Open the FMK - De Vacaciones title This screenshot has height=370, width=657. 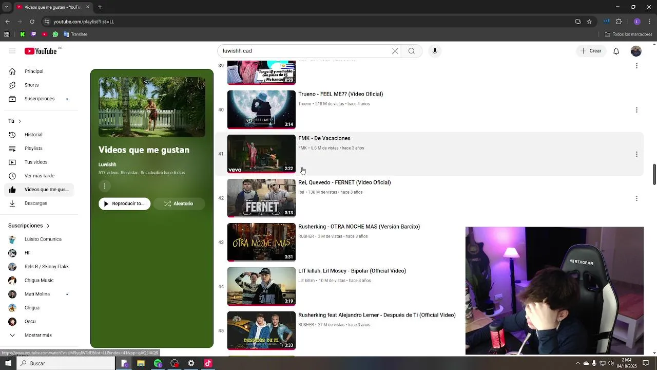point(324,138)
